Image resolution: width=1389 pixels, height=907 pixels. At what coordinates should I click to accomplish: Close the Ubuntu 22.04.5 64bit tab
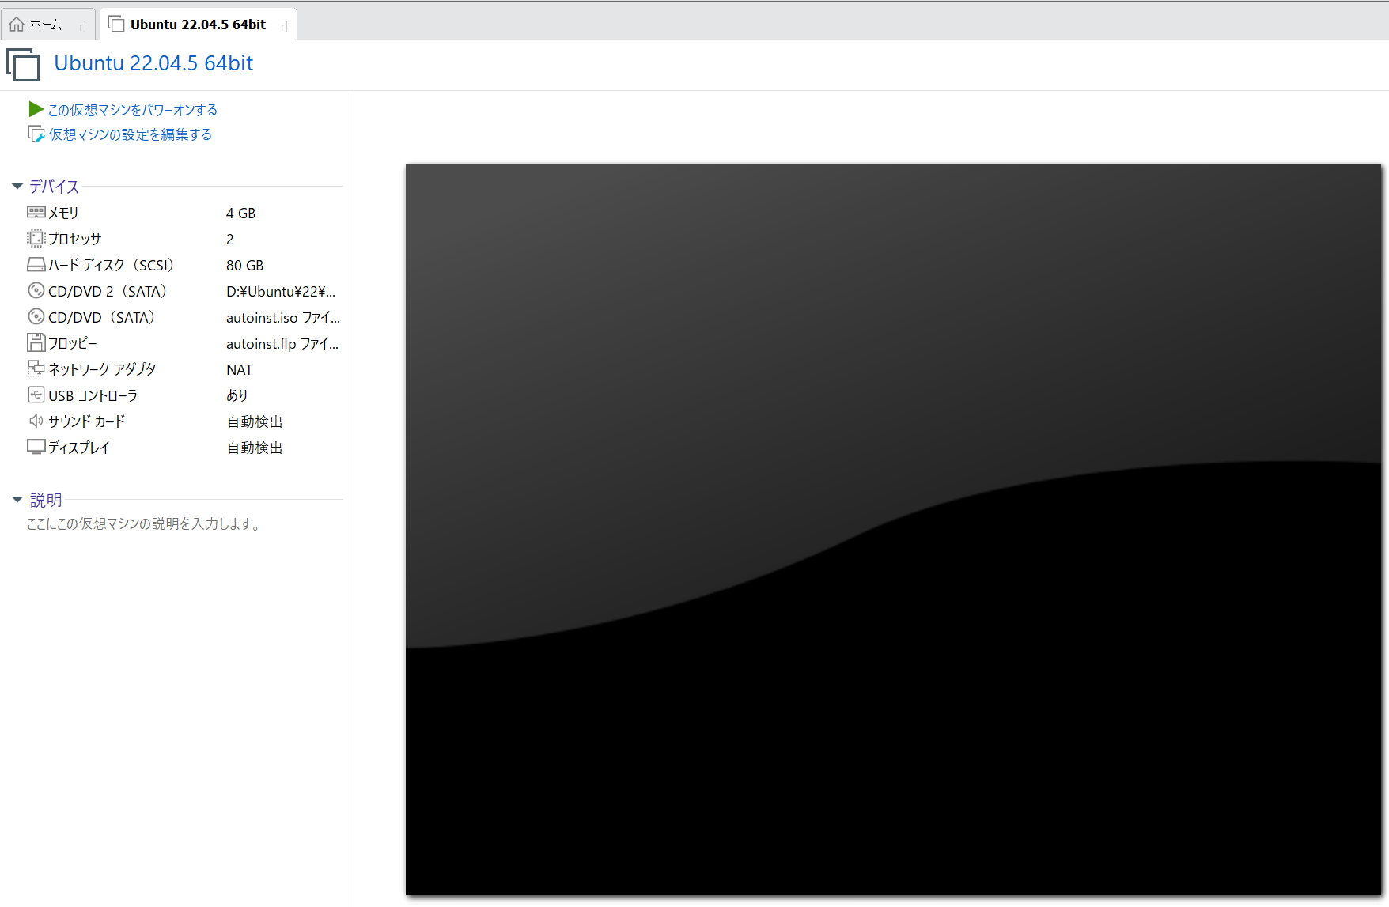tap(283, 26)
